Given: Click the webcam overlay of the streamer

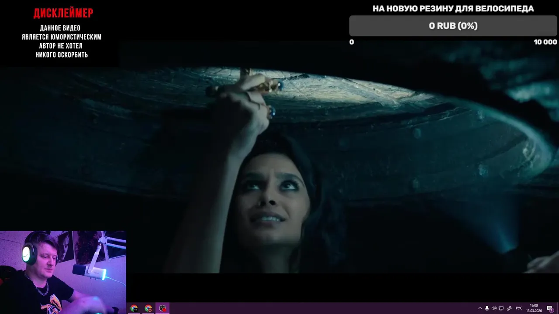Looking at the screenshot, I should tap(63, 272).
